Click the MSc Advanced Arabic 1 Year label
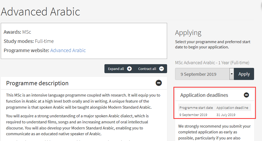 [212, 63]
